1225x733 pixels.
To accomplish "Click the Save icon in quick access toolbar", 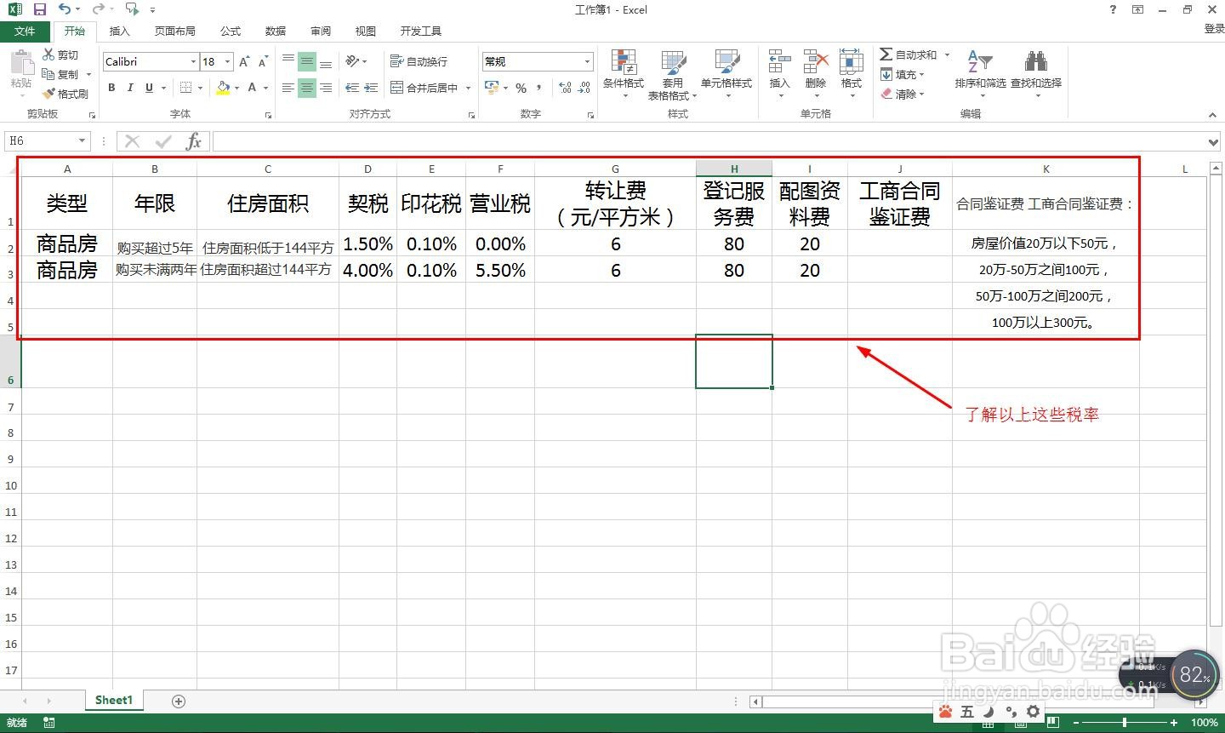I will tap(40, 9).
